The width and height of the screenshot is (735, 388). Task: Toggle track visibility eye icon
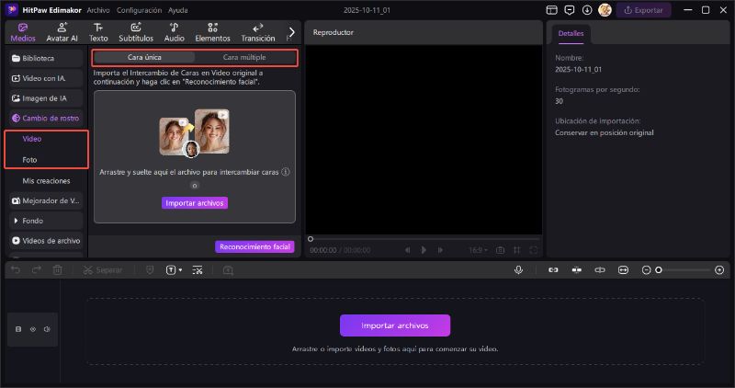pos(33,329)
